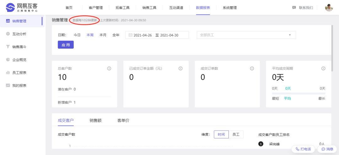Go to 首页 in top navigation
The height and width of the screenshot is (155, 339).
click(x=69, y=8)
